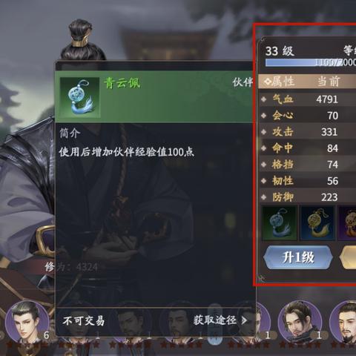
Task: Click the 属性 attribute header diamond icon
Action: pos(268,82)
